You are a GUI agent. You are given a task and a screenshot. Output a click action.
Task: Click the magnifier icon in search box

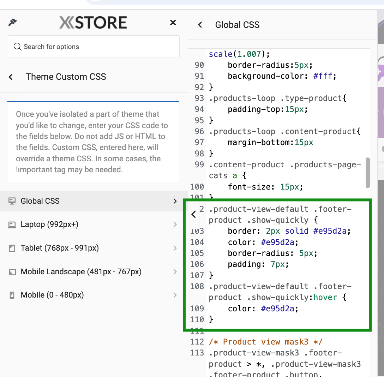(17, 47)
